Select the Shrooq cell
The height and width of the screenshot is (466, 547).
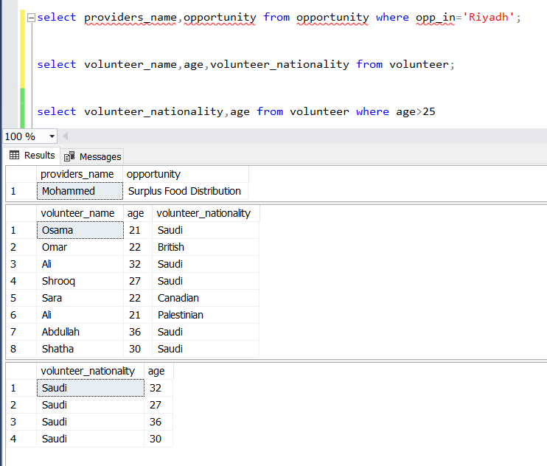pos(80,281)
